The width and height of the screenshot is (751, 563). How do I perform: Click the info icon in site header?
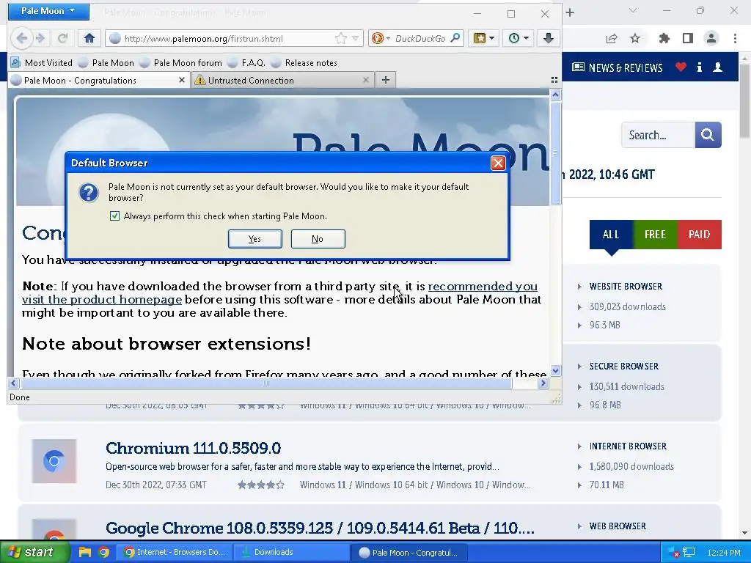700,67
